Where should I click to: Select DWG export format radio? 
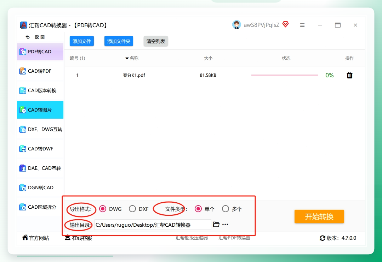[x=103, y=209]
